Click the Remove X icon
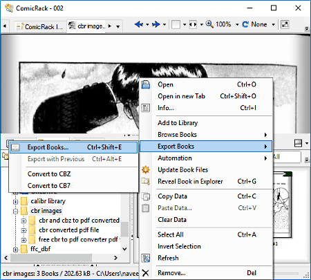This screenshot has width=311, height=280. coord(145,273)
